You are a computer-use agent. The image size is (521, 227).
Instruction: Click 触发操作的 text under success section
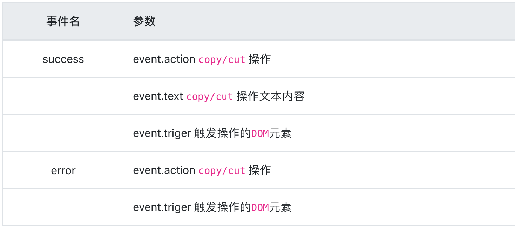click(x=223, y=133)
